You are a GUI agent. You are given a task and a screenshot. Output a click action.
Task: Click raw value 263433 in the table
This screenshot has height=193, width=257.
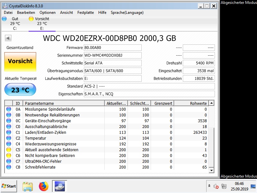pos(200,132)
